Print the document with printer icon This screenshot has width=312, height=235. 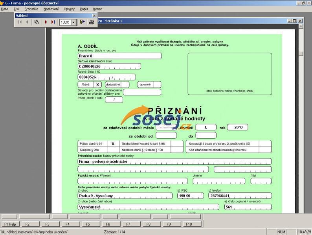click(x=92, y=22)
